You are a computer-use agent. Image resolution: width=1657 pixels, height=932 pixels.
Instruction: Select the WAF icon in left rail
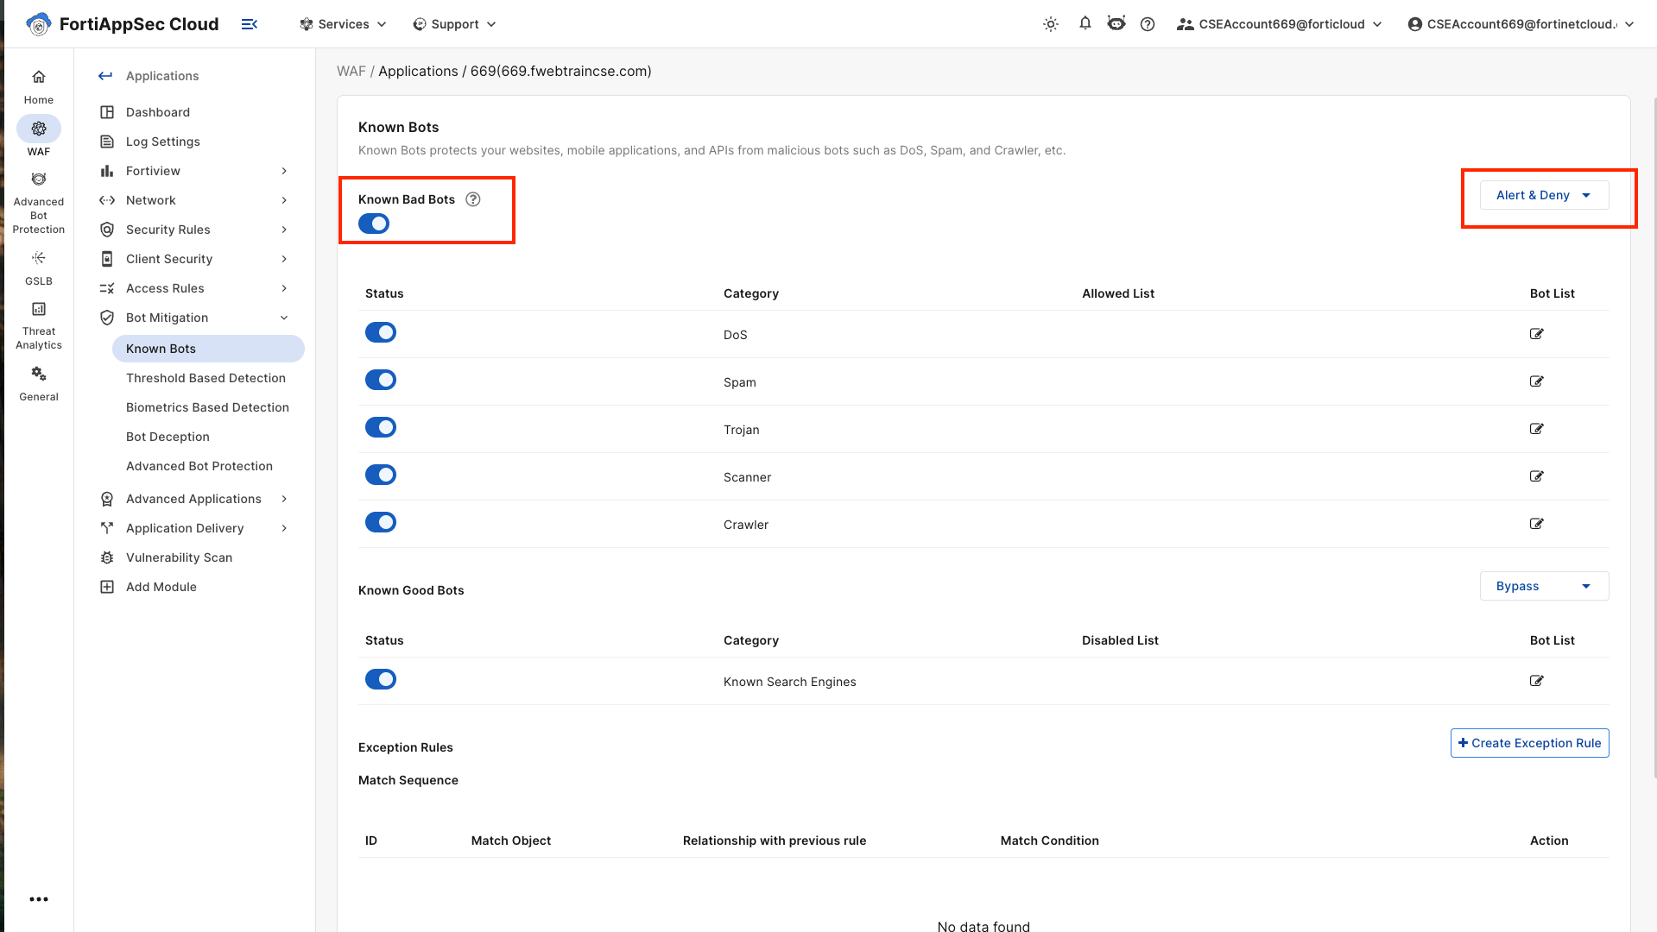[x=39, y=129]
